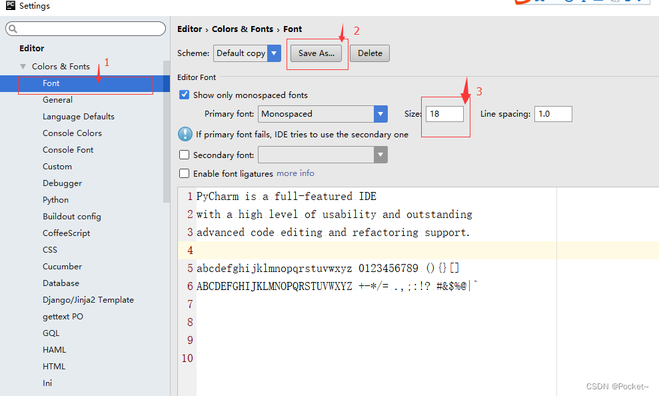Enable the Secondary font checkbox

pos(184,155)
